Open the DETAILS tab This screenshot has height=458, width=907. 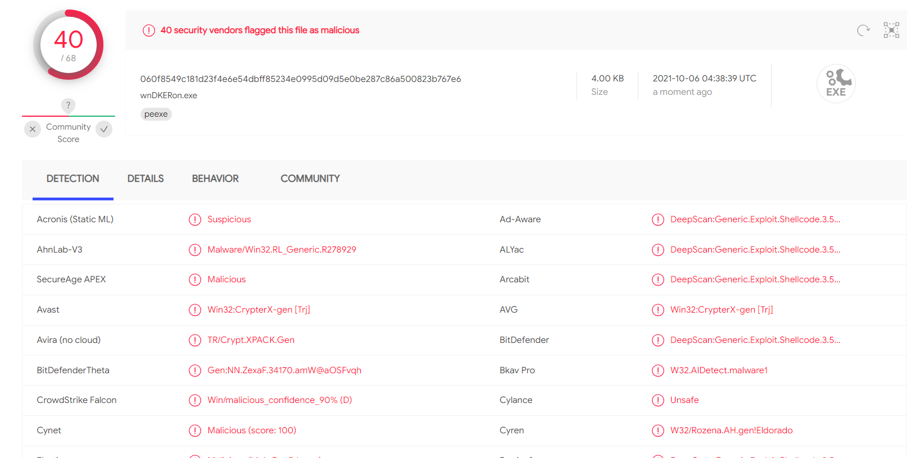point(146,178)
